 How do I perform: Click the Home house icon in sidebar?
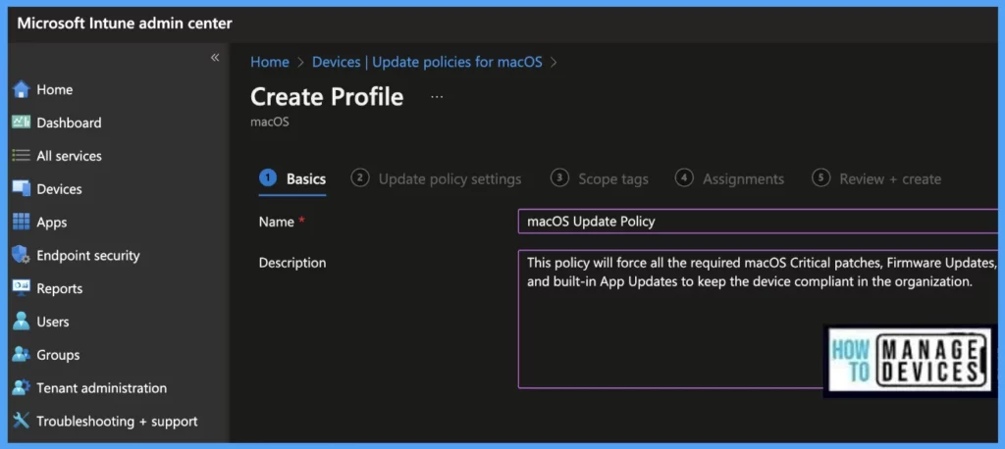(22, 89)
